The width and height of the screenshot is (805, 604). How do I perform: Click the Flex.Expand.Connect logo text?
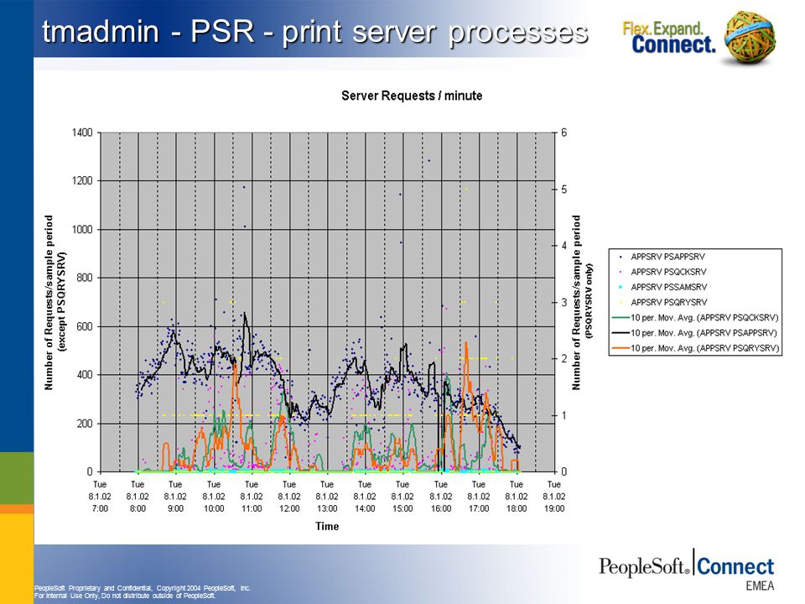[669, 37]
